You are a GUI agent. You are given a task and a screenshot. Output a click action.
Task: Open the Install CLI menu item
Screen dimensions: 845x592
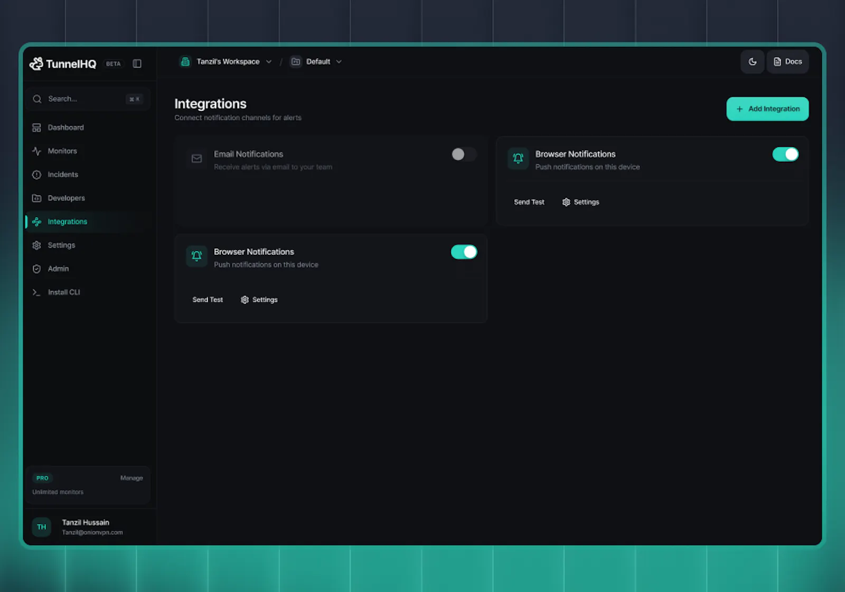(x=88, y=292)
